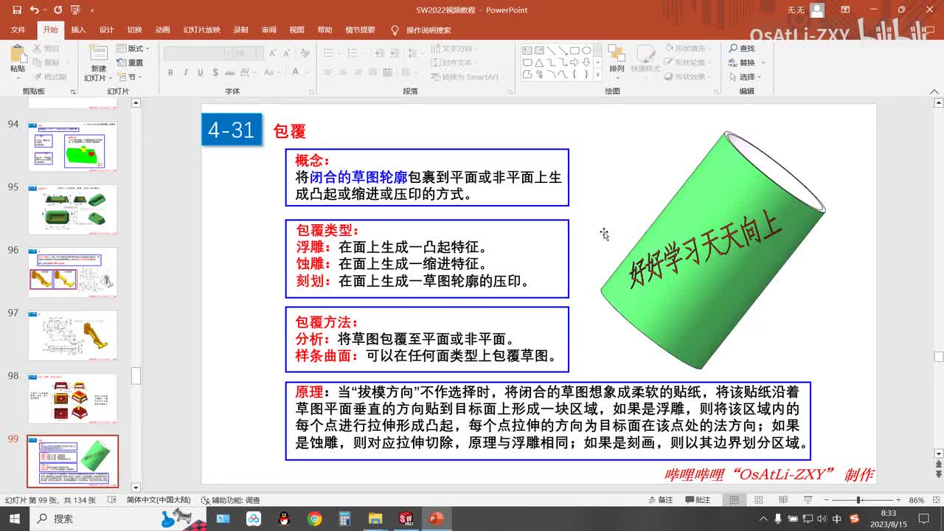Switch to Normal view in status bar
944x531 pixels.
[735, 500]
